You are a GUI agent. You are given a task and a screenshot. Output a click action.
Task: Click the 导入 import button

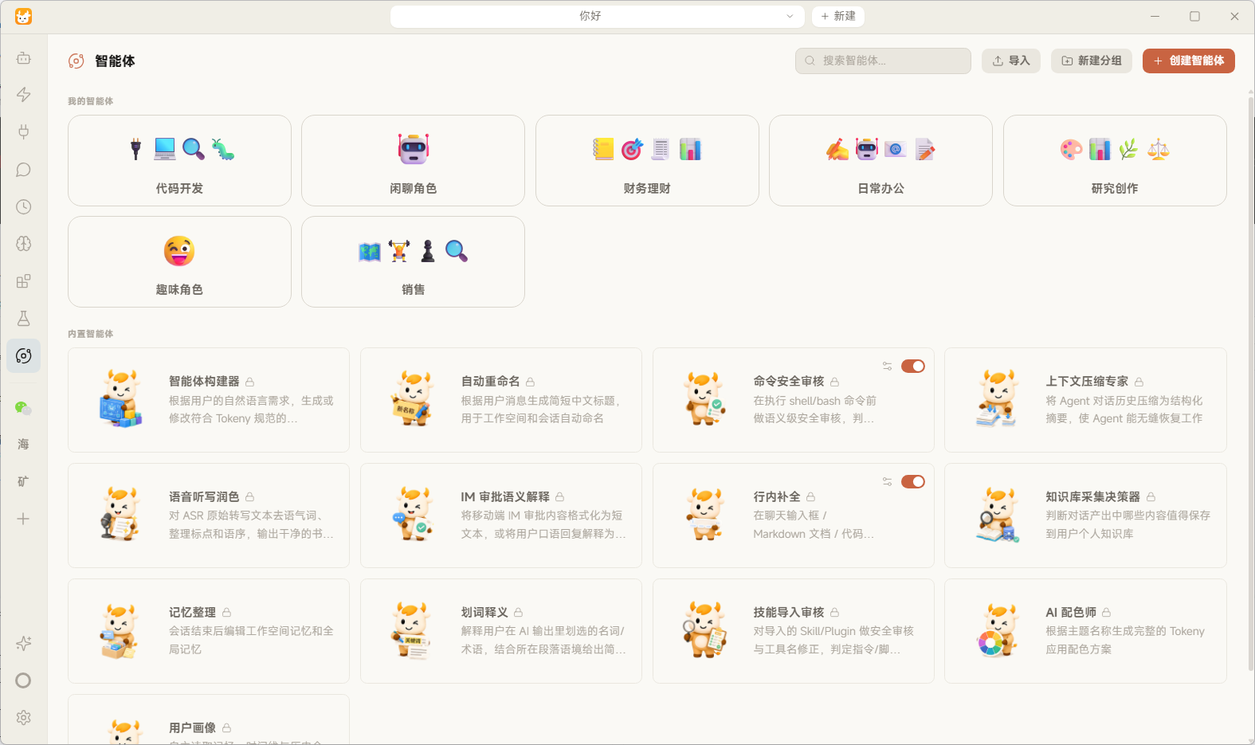tap(1011, 61)
